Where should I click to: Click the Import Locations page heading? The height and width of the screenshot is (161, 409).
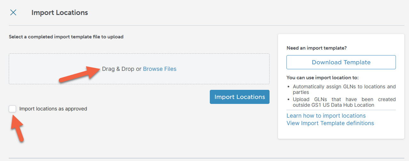pos(59,13)
